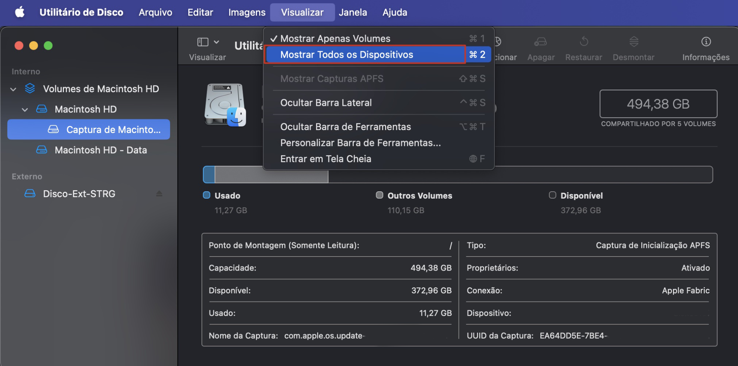
Task: Click the Desmontar toolbar icon
Action: tap(634, 41)
